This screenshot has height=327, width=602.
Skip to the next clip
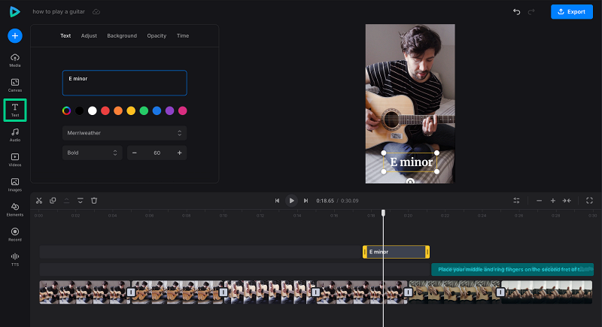(306, 201)
